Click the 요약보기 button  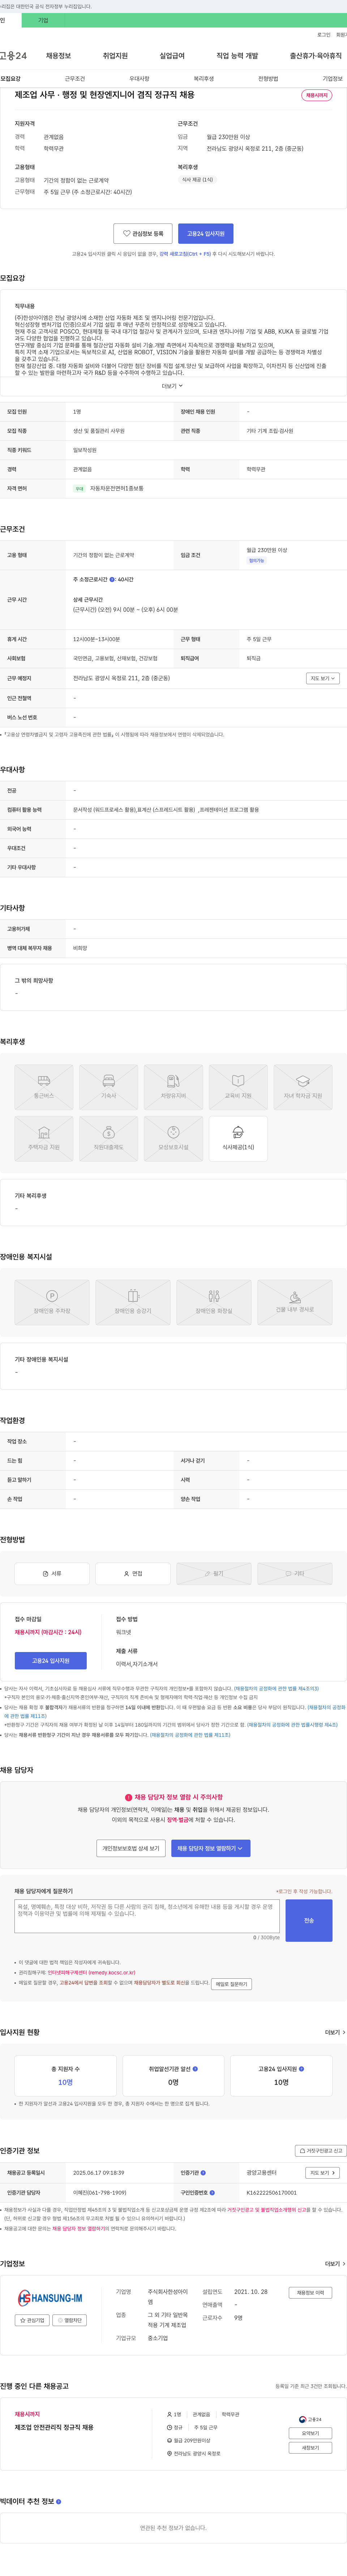(310, 2433)
